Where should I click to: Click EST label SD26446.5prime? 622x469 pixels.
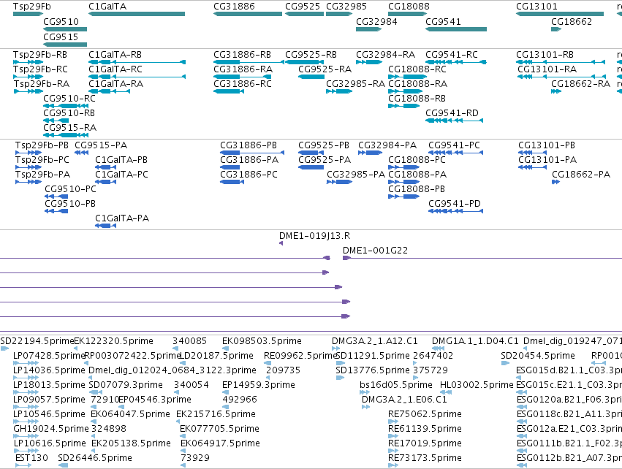(95, 458)
